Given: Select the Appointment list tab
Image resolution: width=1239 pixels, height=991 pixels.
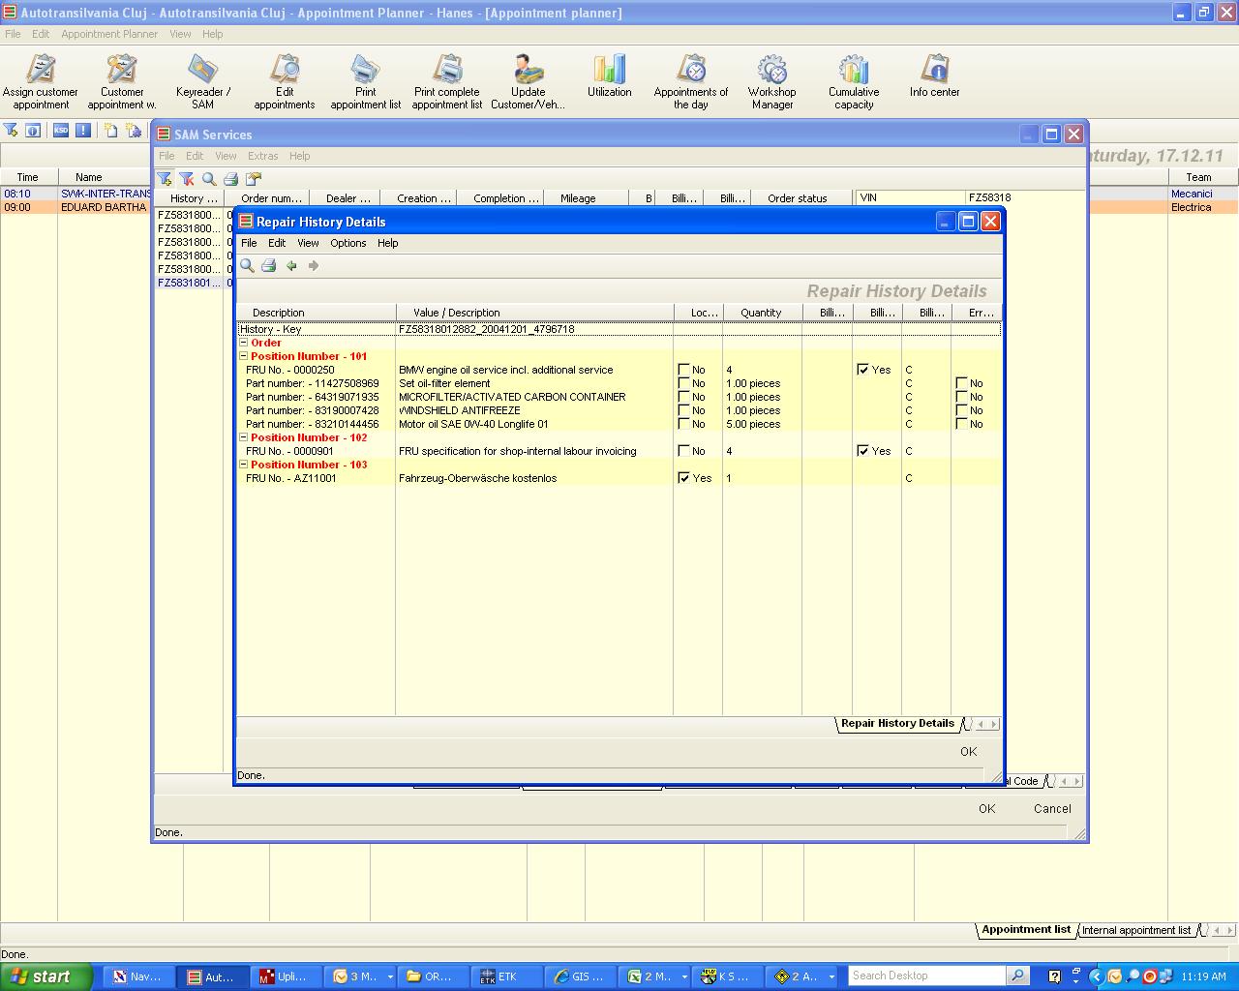Looking at the screenshot, I should [1026, 929].
